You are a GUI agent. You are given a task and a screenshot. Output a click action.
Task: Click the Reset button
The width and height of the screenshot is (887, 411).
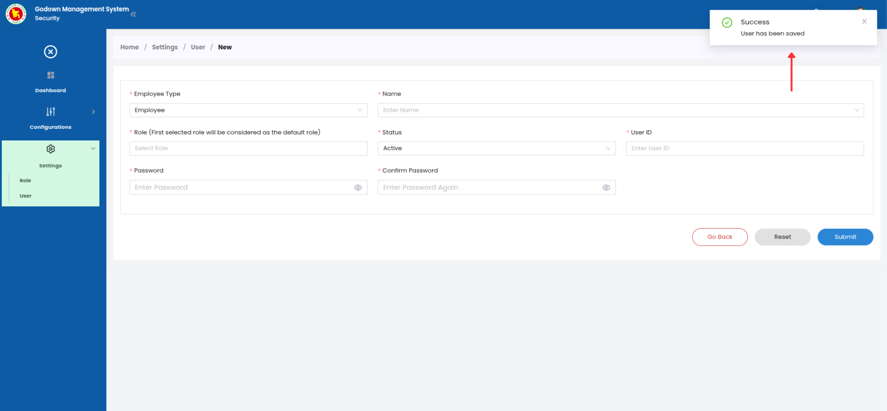pyautogui.click(x=783, y=237)
